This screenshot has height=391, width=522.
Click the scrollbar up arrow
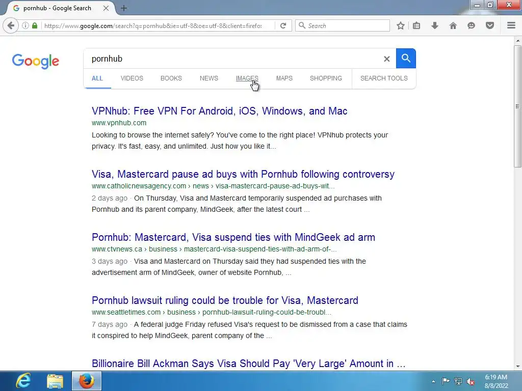[517, 41]
